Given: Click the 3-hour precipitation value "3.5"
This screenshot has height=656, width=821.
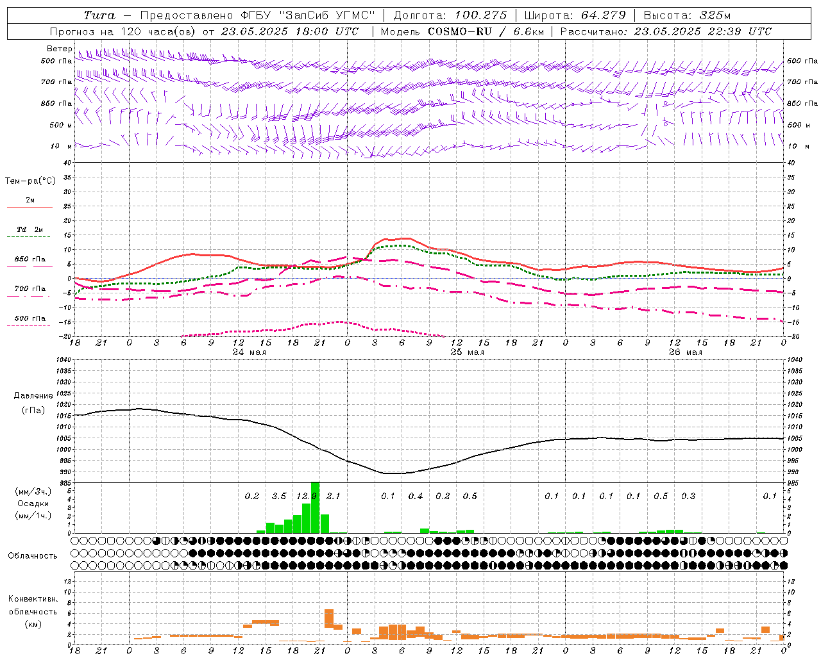Looking at the screenshot, I should 279,496.
